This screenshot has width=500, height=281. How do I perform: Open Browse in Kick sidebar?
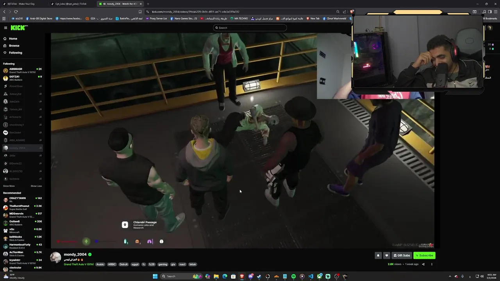(21, 46)
